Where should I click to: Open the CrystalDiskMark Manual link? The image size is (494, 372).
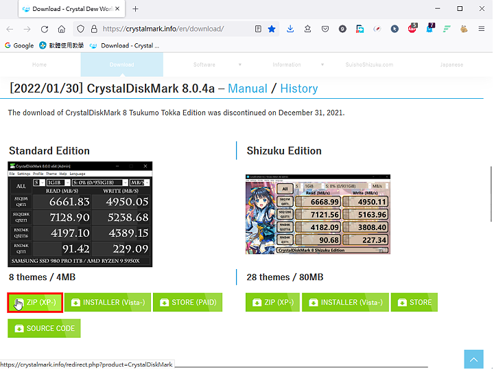click(x=248, y=89)
